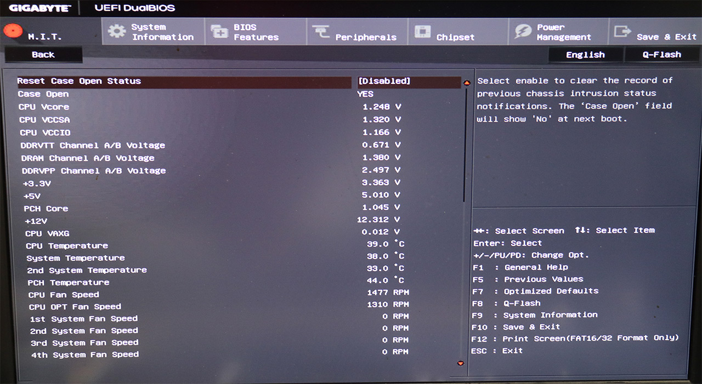Select DRAM Channel A/B Voltage label

(x=88, y=158)
